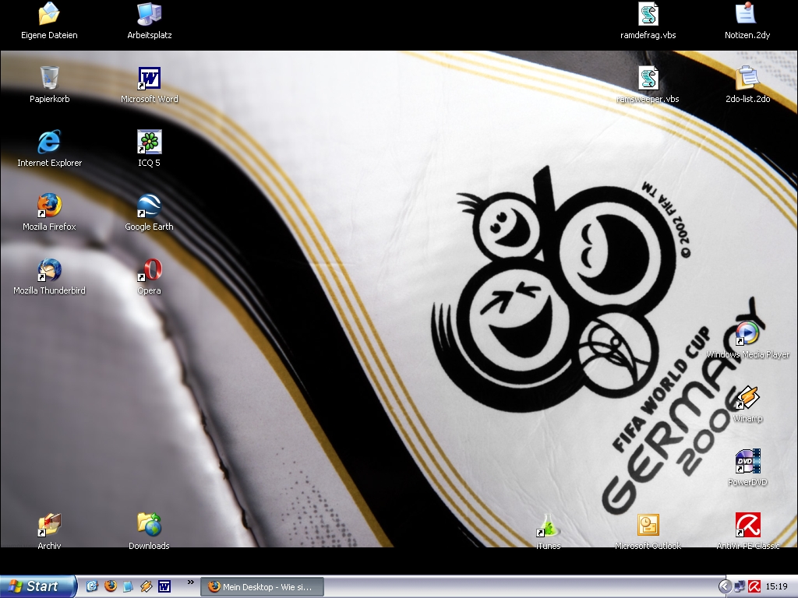Select the Papierkorb recycle bin icon
The width and height of the screenshot is (798, 598).
[x=49, y=78]
